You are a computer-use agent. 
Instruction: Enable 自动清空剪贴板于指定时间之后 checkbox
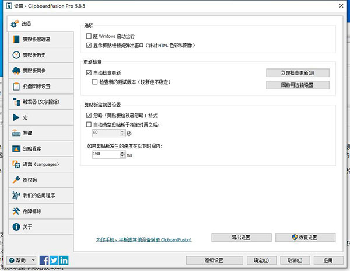[89, 124]
